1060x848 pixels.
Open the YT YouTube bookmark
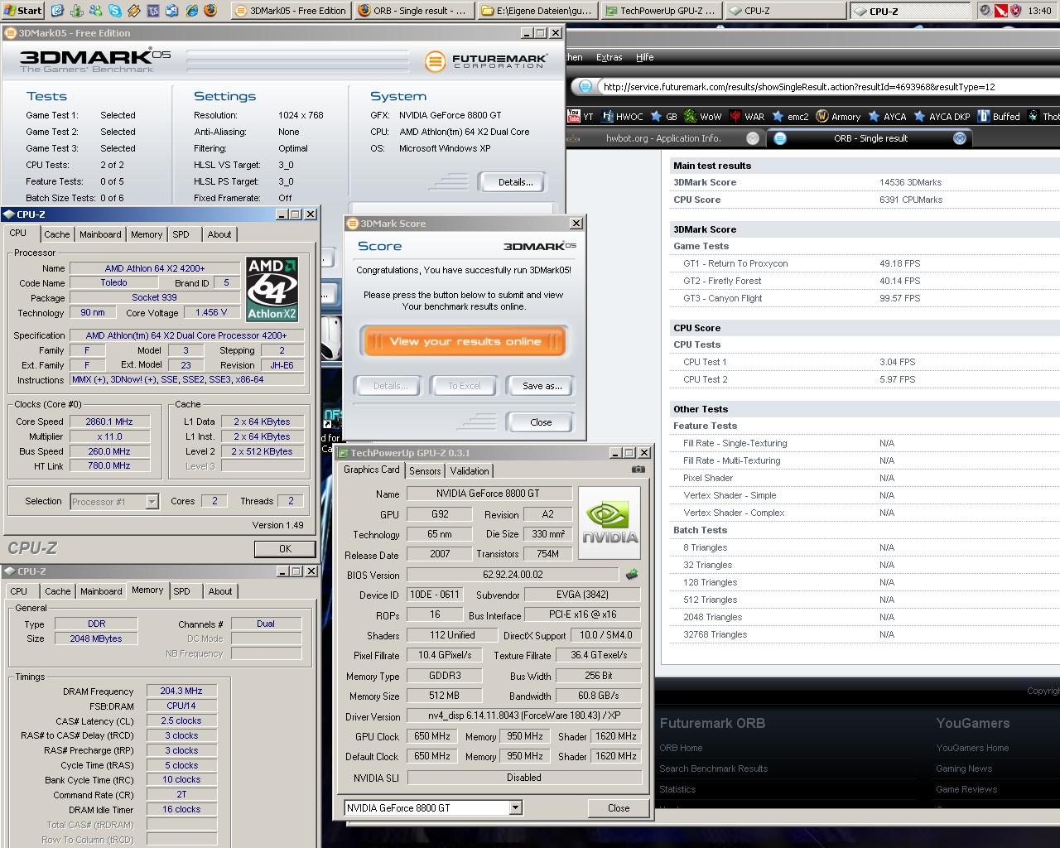580,117
